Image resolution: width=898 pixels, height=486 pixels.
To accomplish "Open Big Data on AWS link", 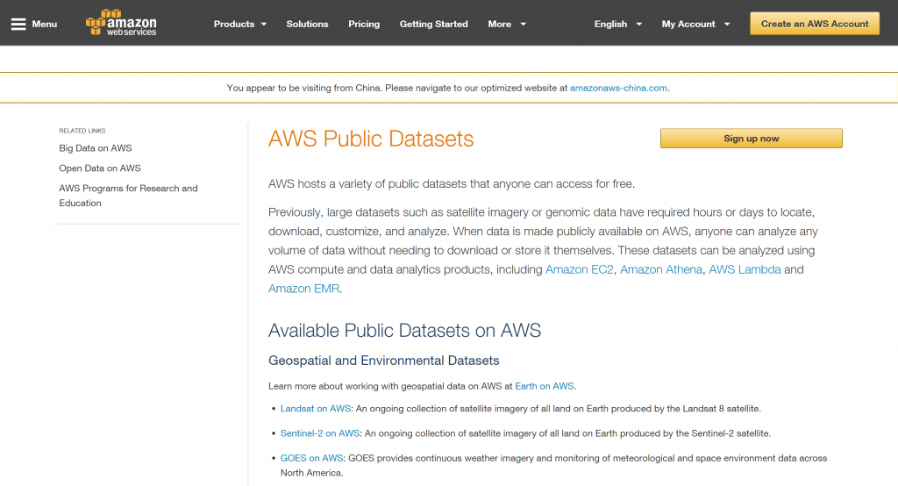I will pyautogui.click(x=96, y=148).
